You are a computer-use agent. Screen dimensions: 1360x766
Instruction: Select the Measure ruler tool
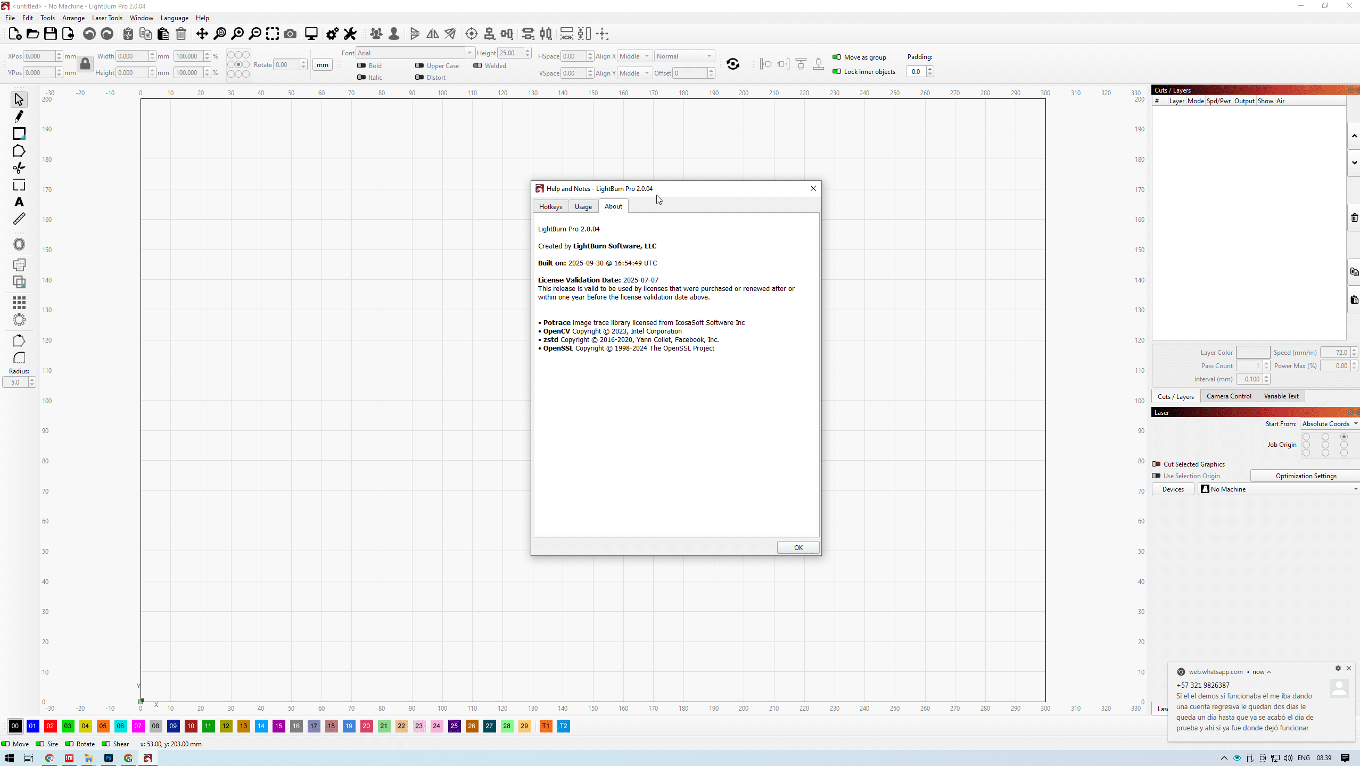click(19, 219)
